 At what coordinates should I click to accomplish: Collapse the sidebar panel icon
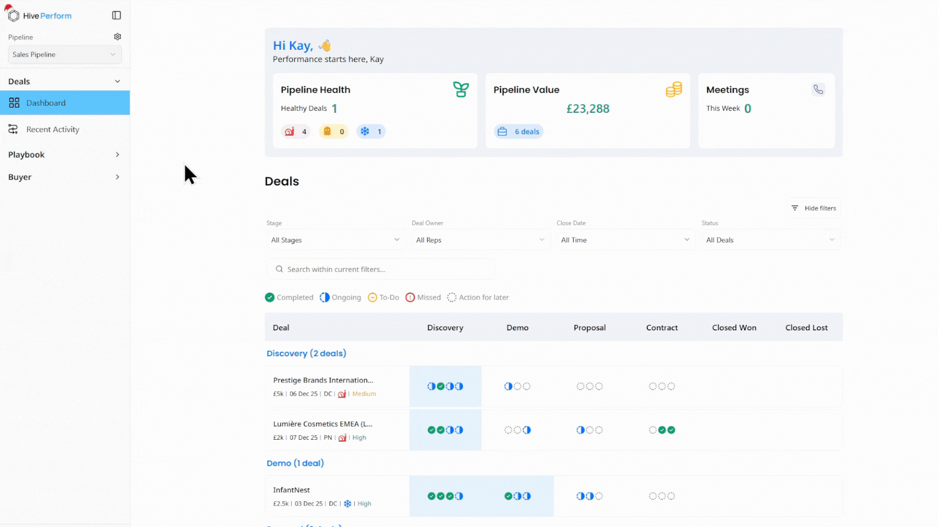(116, 16)
